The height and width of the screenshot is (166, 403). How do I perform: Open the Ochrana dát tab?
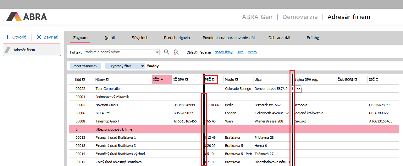279,38
